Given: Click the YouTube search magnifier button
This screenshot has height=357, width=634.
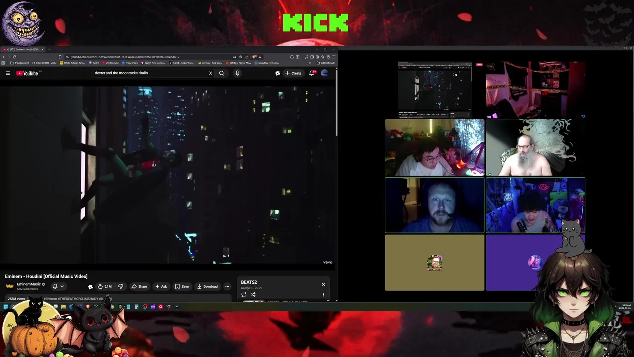Looking at the screenshot, I should pyautogui.click(x=222, y=73).
